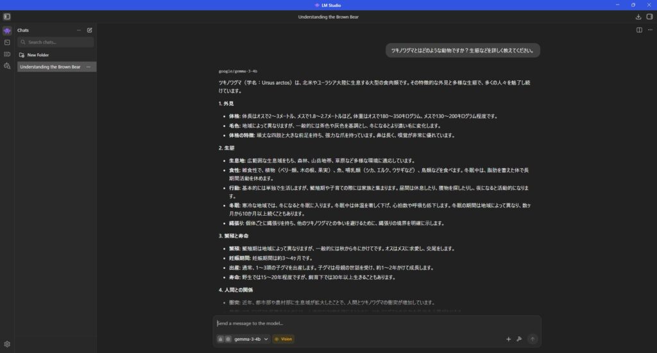Click the user's Japanese question bubble
This screenshot has width=657, height=353.
tap(463, 50)
